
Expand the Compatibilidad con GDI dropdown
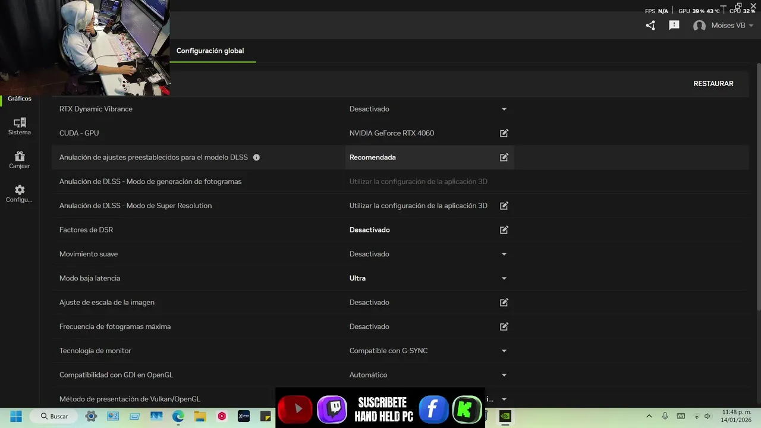[x=504, y=375]
